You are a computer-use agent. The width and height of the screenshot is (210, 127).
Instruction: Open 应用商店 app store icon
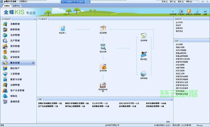pyautogui.click(x=197, y=11)
